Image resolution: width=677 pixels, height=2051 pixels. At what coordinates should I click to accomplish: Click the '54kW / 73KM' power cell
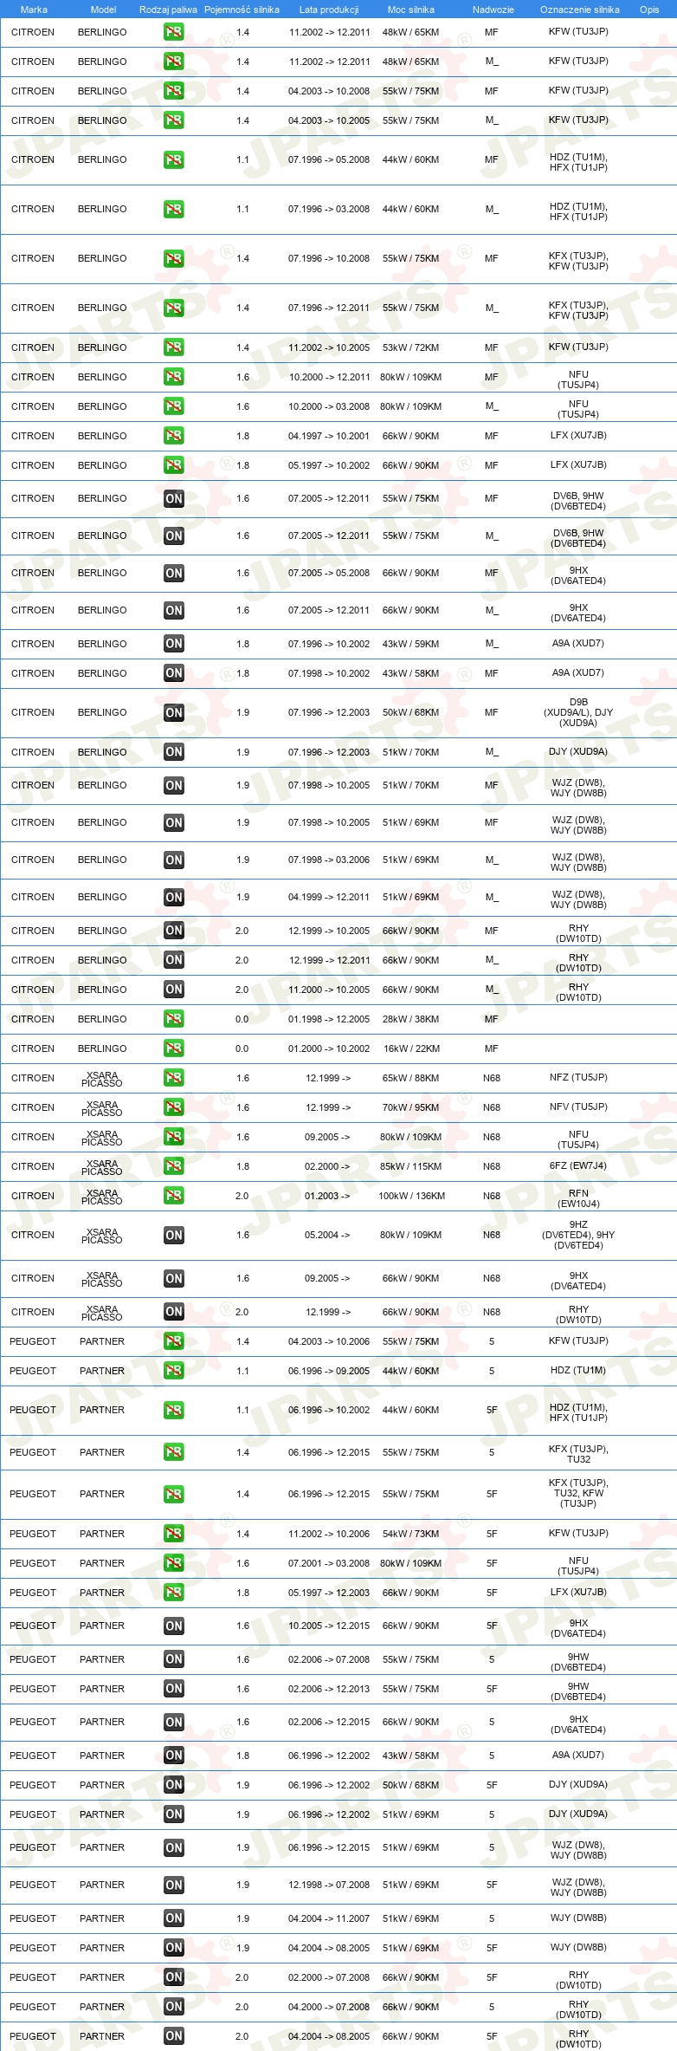click(411, 1534)
